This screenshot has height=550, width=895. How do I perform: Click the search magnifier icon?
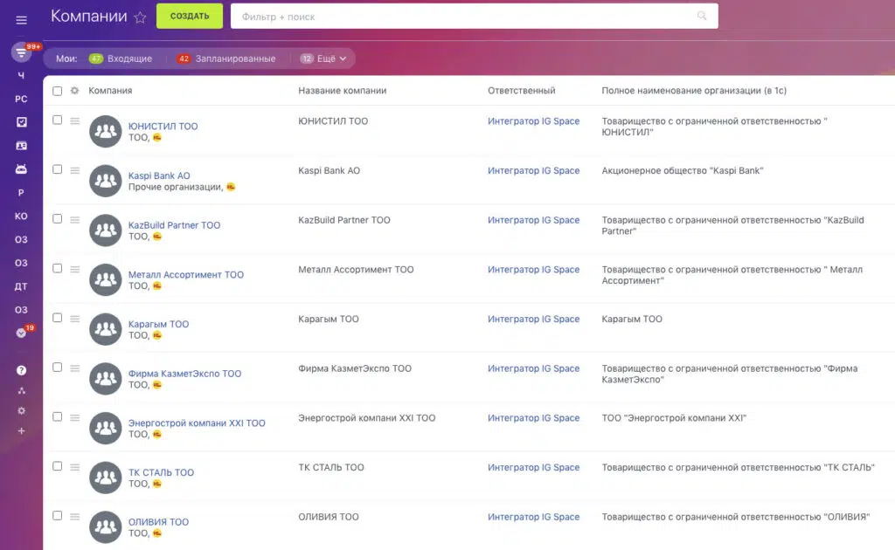(702, 16)
